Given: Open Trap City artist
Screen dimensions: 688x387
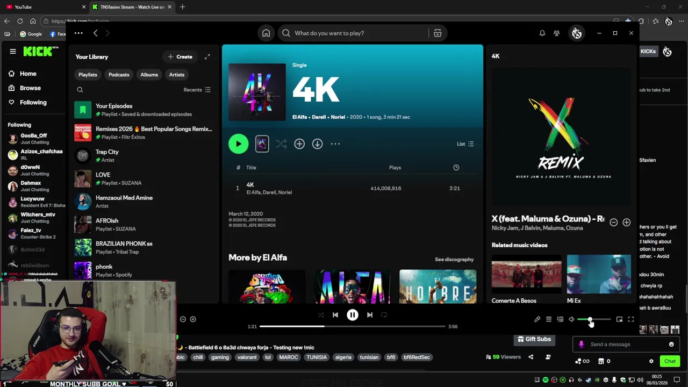Looking at the screenshot, I should 144,156.
